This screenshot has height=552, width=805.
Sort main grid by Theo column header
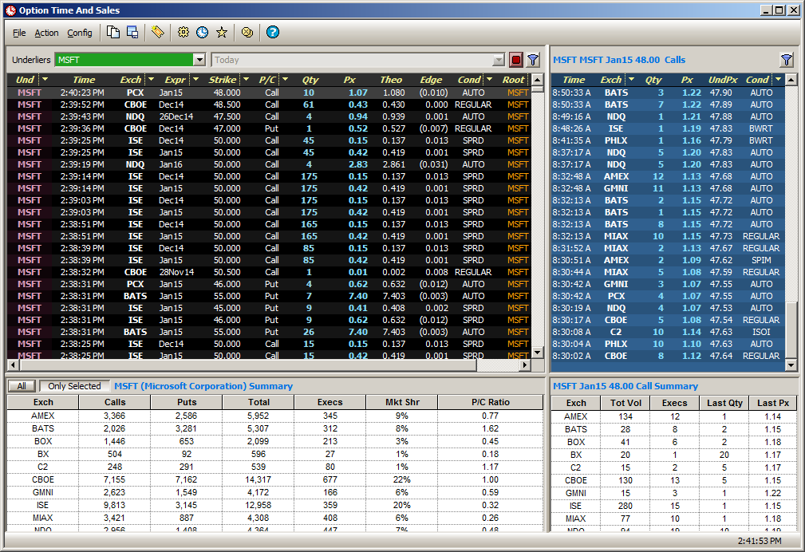pyautogui.click(x=391, y=80)
